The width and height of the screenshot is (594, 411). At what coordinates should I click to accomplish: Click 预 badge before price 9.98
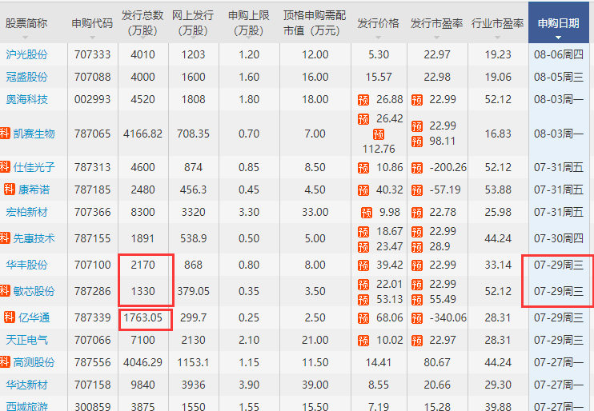[367, 213]
